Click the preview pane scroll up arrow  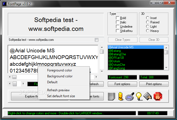(x=102, y=47)
